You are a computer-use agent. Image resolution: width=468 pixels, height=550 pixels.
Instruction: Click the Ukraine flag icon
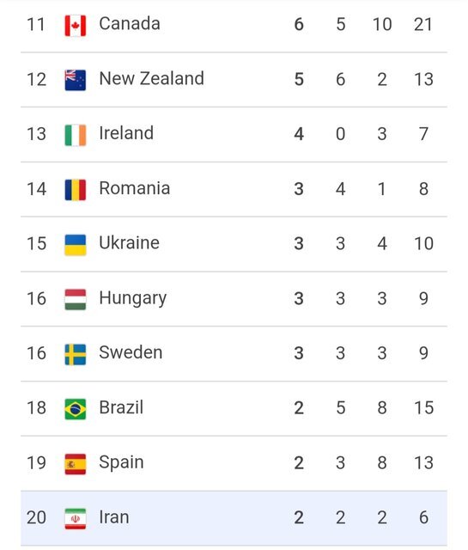76,245
